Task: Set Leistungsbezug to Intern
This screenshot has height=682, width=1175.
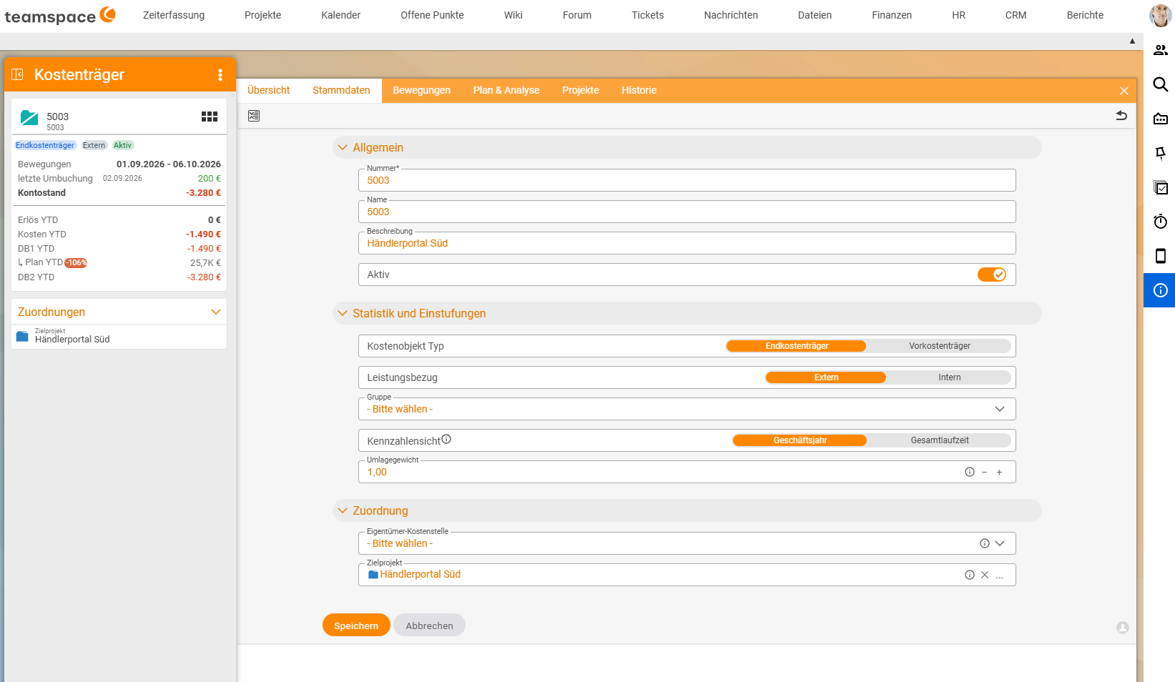Action: 950,377
